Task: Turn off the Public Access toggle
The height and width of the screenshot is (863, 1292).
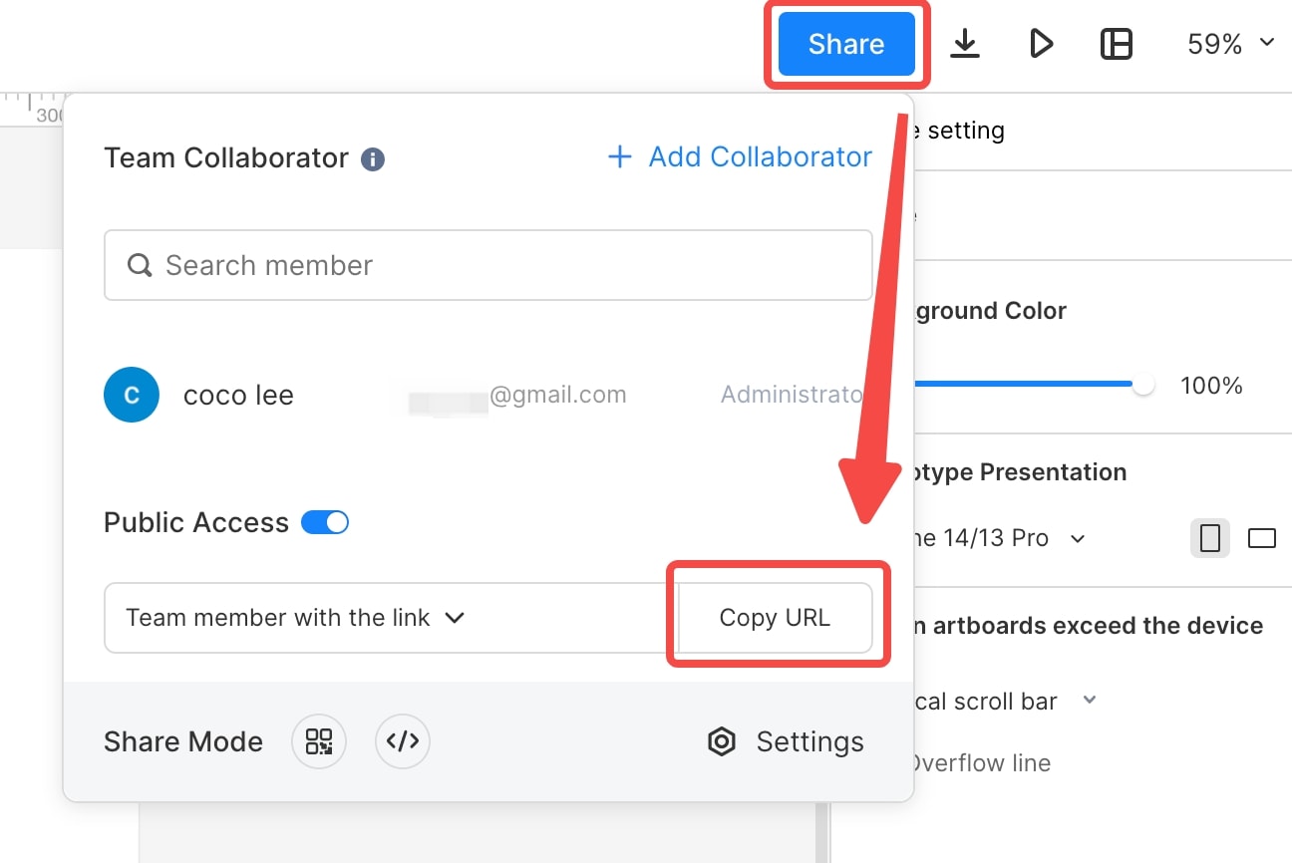Action: 325,522
